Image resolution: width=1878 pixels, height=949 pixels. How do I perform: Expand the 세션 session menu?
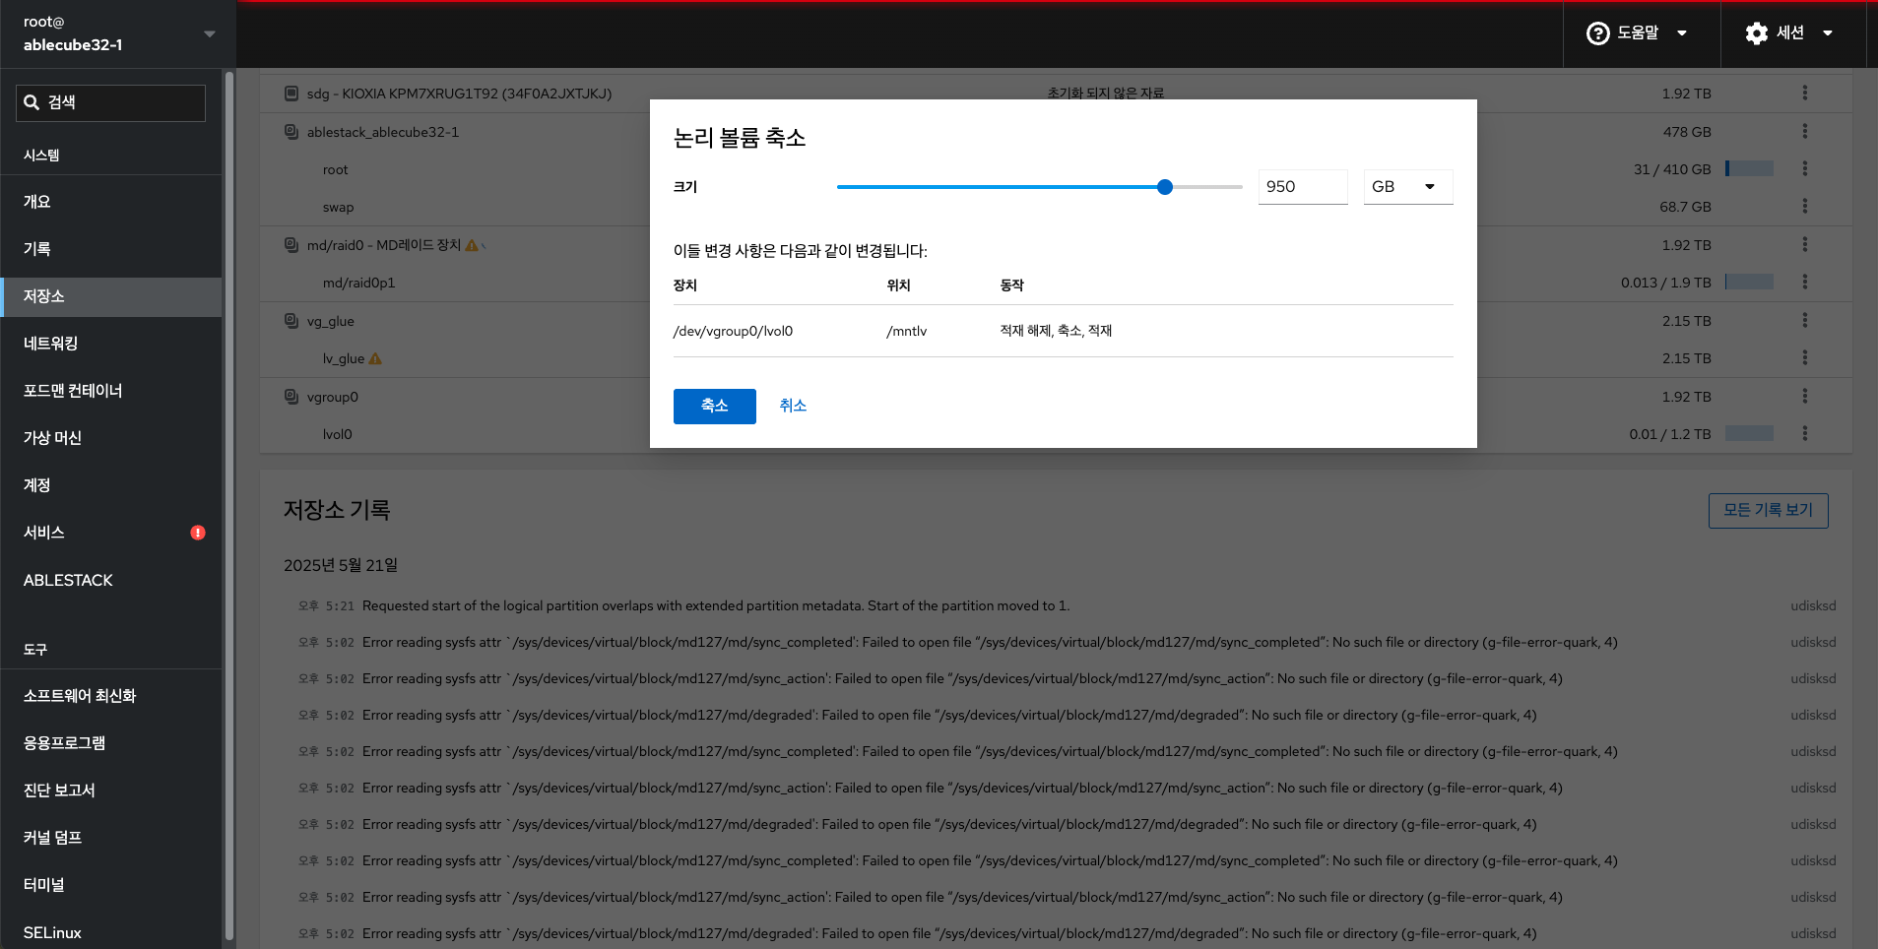pos(1791,33)
